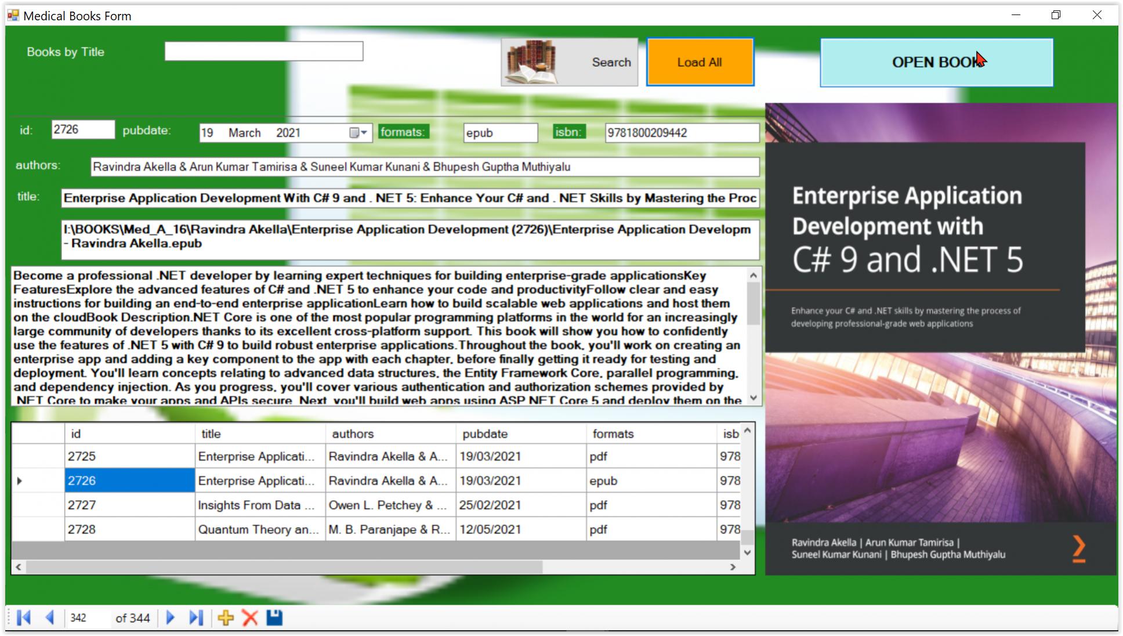Viewport: 1123px width, 636px height.
Task: Click the pubdate column header
Action: click(520, 434)
